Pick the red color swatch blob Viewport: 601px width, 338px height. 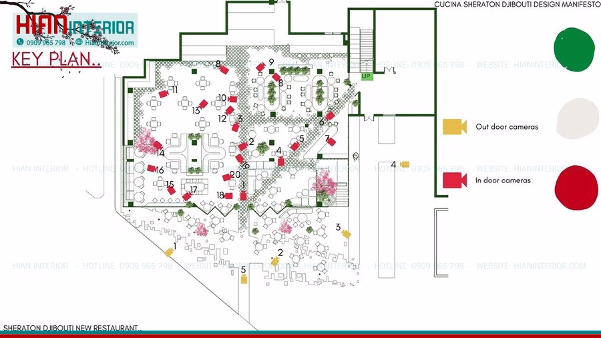coord(576,188)
